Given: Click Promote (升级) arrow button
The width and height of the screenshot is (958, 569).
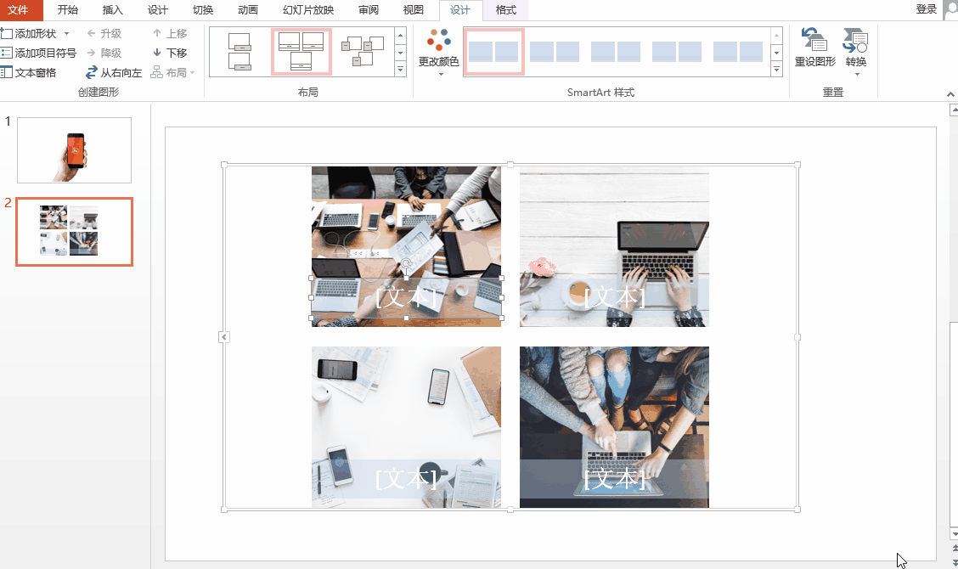Looking at the screenshot, I should point(104,34).
